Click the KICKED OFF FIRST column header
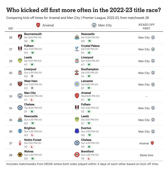 (146, 27)
